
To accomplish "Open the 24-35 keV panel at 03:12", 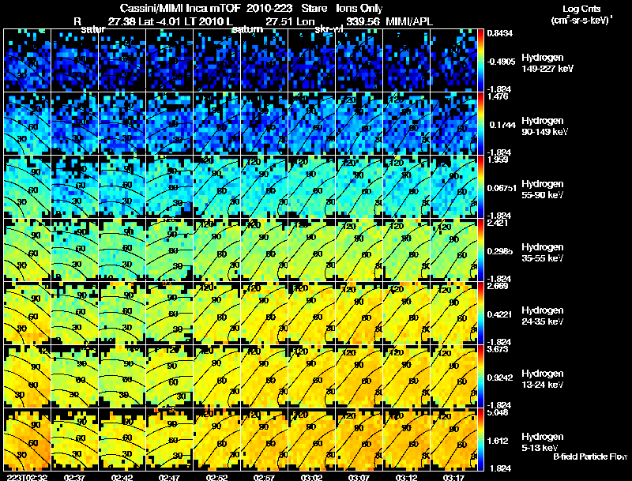I will click(407, 314).
